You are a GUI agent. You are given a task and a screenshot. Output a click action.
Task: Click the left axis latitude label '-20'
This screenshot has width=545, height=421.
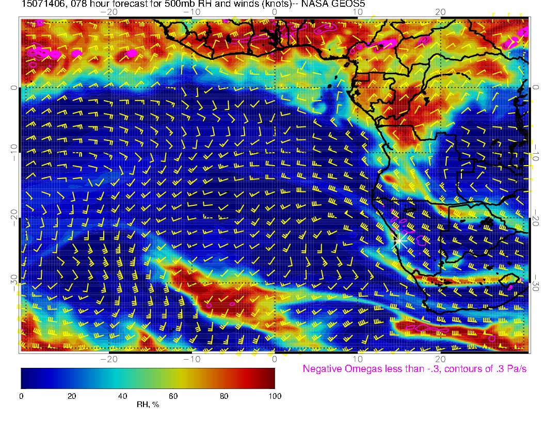click(13, 218)
